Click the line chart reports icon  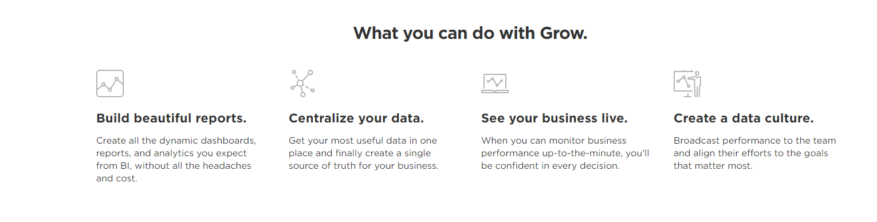[x=110, y=84]
